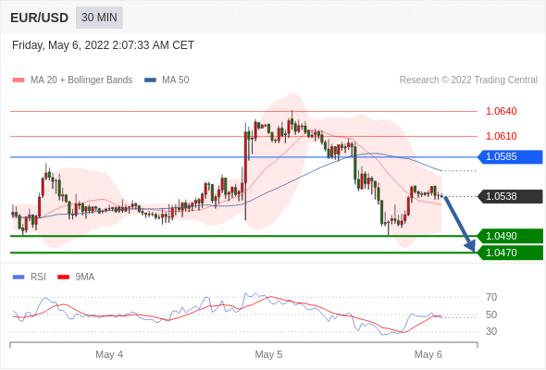The width and height of the screenshot is (546, 370).
Task: Click the blue downward forecast arrow
Action: pyautogui.click(x=460, y=224)
